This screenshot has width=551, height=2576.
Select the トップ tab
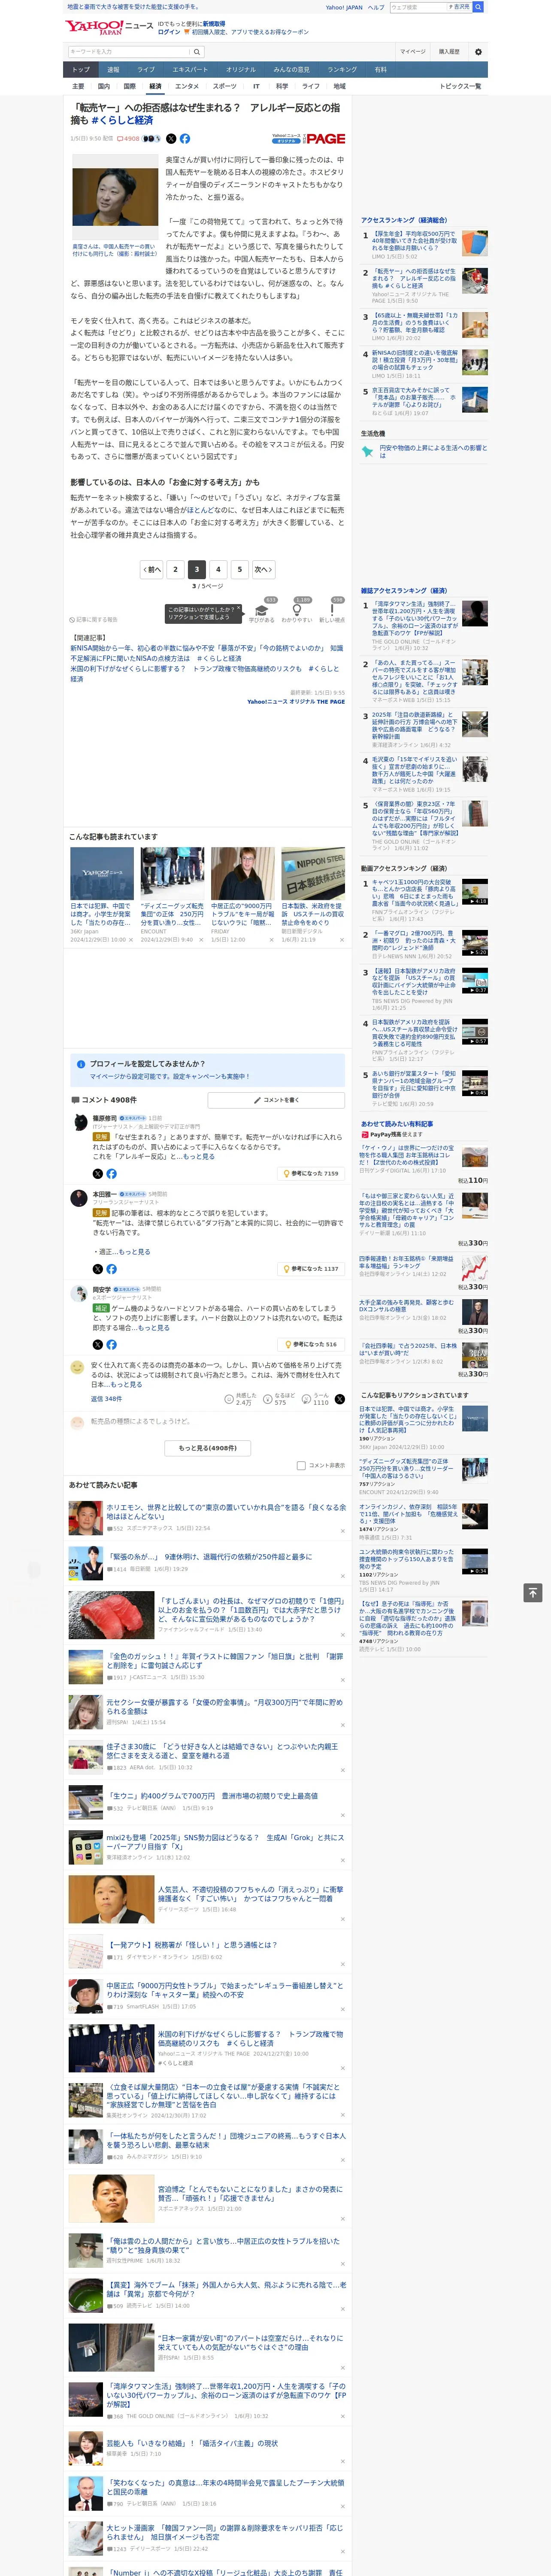point(81,69)
